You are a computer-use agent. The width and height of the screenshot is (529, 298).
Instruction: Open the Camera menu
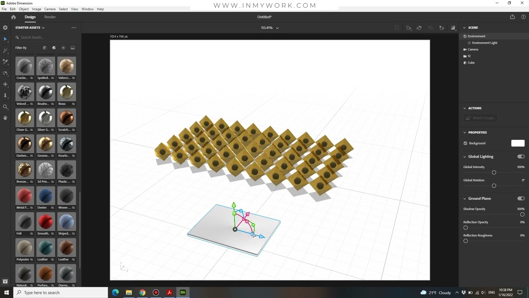point(50,9)
